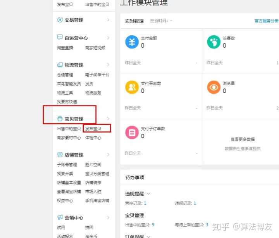Open 物流管理 menu heading
This screenshot has width=279, height=238.
(x=74, y=65)
